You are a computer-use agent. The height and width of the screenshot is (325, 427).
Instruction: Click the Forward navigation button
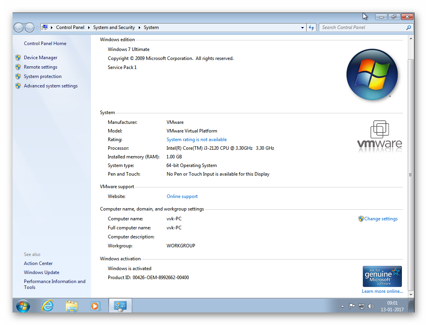coord(29,27)
